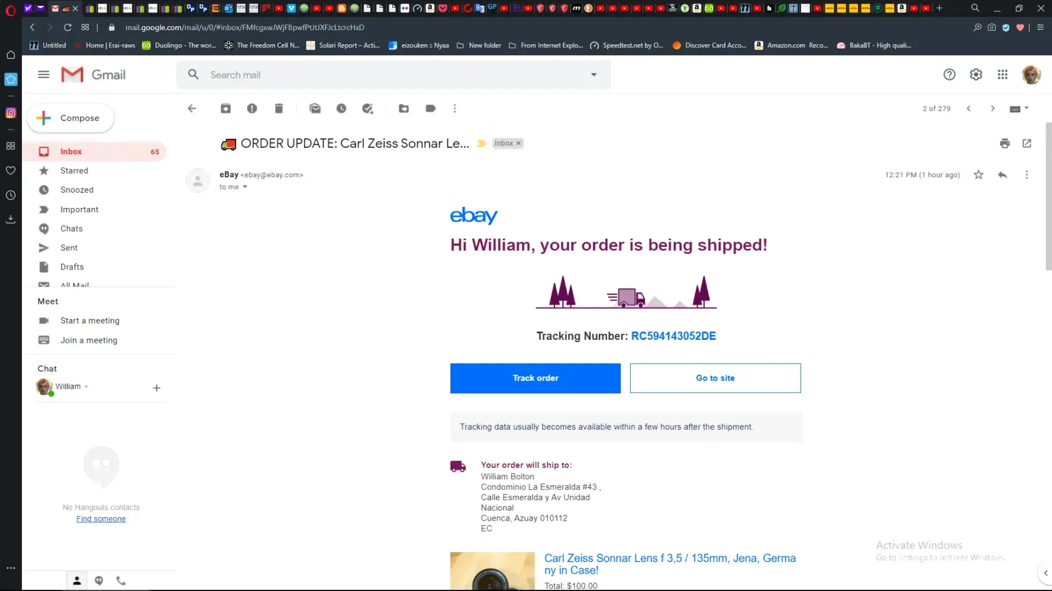1052x591 pixels.
Task: Toggle the importance marker beside the subject
Action: 482,143
